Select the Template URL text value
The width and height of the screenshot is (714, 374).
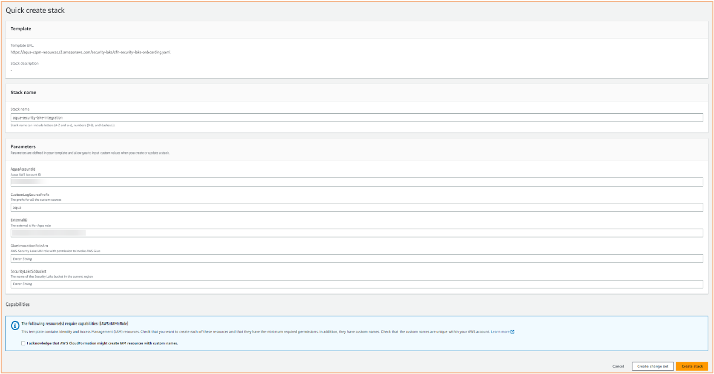90,52
